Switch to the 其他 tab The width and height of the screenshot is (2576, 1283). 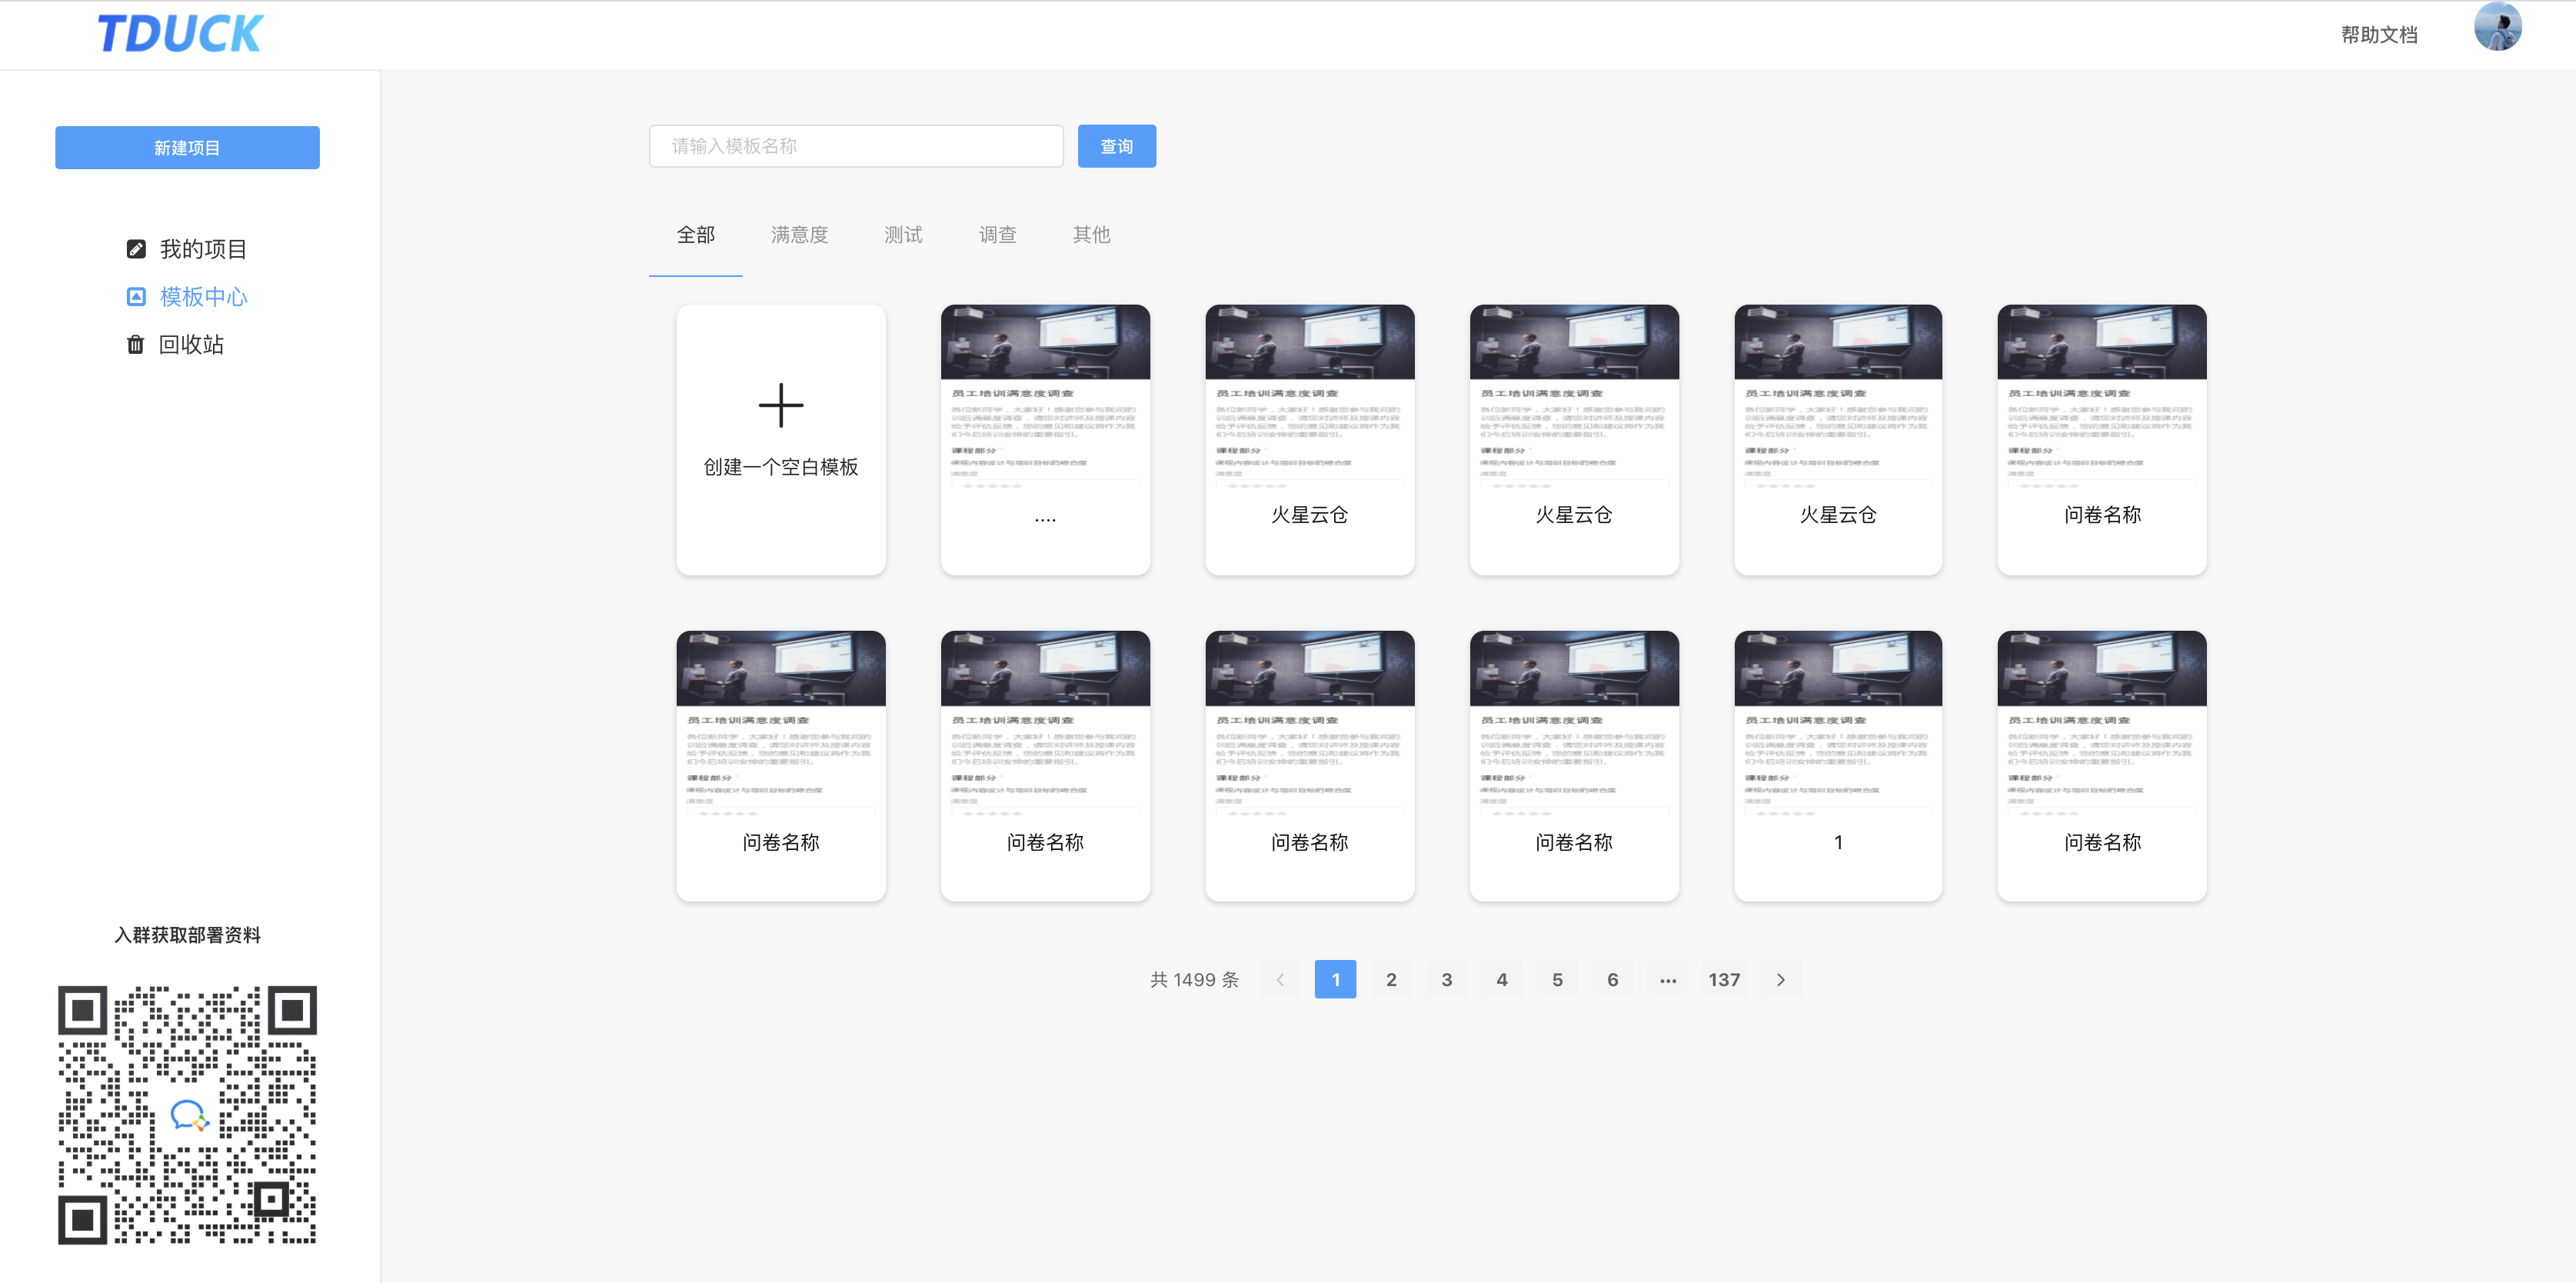tap(1091, 235)
